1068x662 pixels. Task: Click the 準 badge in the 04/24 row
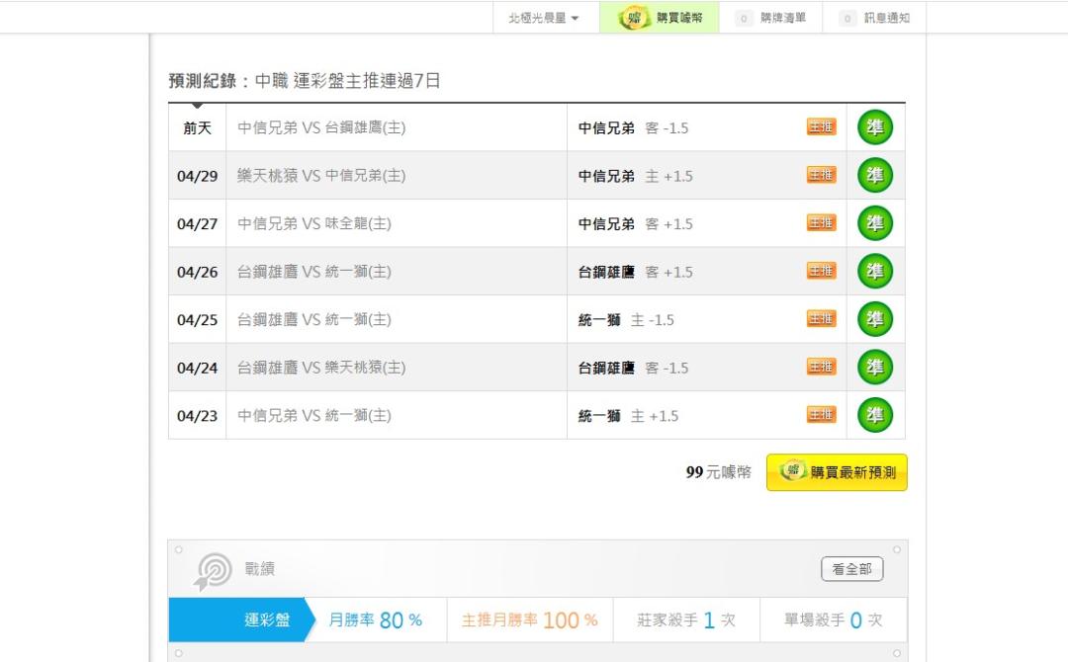pyautogui.click(x=875, y=368)
